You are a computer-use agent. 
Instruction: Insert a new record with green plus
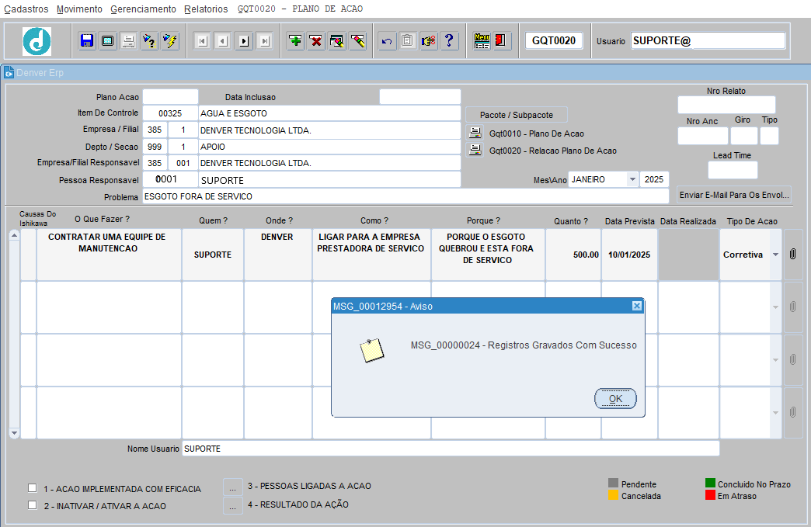pyautogui.click(x=295, y=41)
